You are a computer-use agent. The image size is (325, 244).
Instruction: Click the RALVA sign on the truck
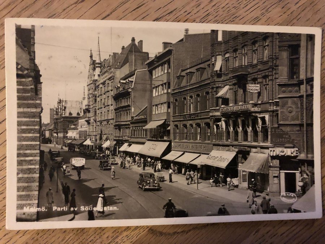click(x=78, y=162)
